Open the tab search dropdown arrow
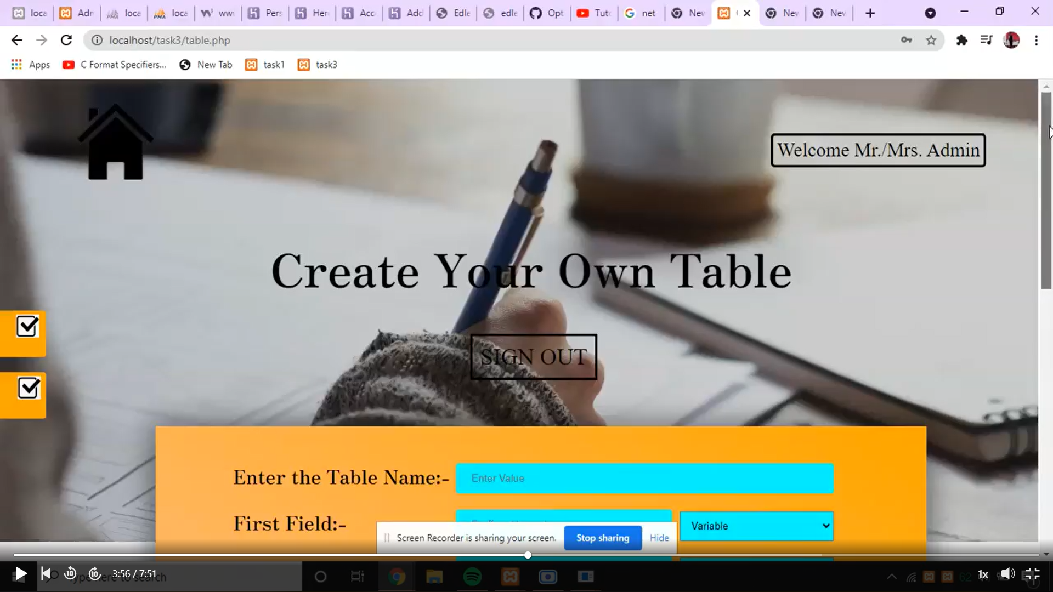Image resolution: width=1053 pixels, height=592 pixels. 930,13
